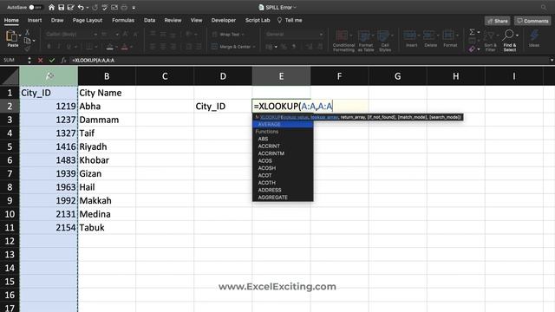The image size is (555, 312).
Task: Toggle Bold formatting in the ribbon
Action: [49, 47]
